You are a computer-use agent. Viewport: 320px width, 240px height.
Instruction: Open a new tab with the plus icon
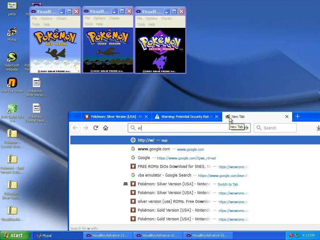[x=297, y=116]
